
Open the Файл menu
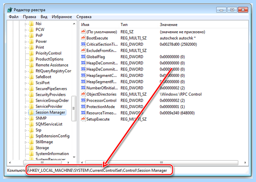click(x=14, y=17)
